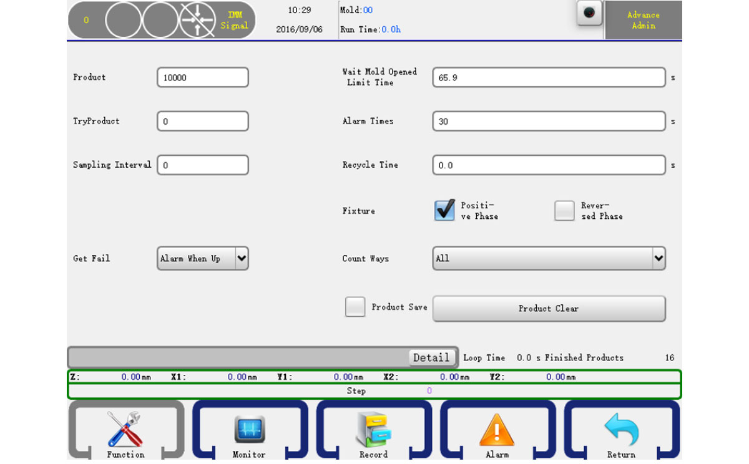Image resolution: width=749 pixels, height=464 pixels.
Task: Uncheck the Positive Phase fixture checkbox
Action: (444, 211)
